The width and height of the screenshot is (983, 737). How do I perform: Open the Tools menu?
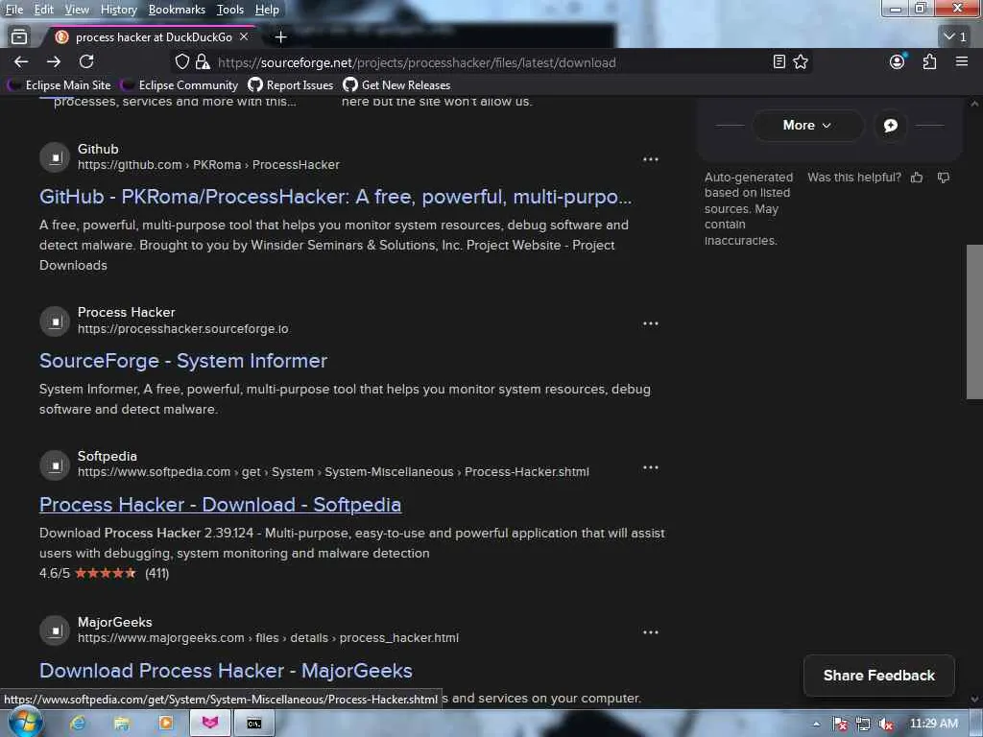point(230,10)
